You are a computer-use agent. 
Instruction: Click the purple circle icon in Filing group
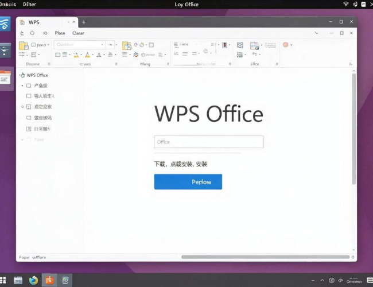135,45
